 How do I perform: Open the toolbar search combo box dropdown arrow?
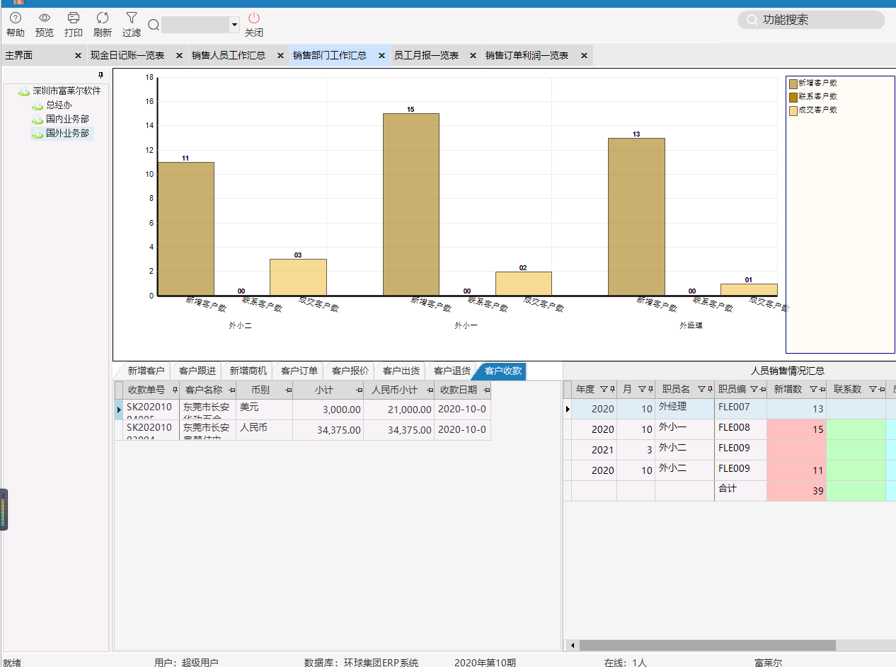tap(234, 25)
